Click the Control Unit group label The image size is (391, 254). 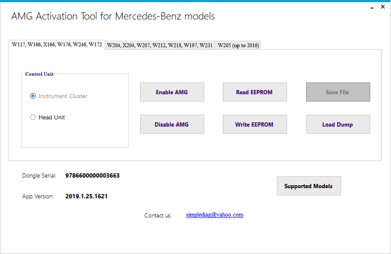tap(39, 74)
